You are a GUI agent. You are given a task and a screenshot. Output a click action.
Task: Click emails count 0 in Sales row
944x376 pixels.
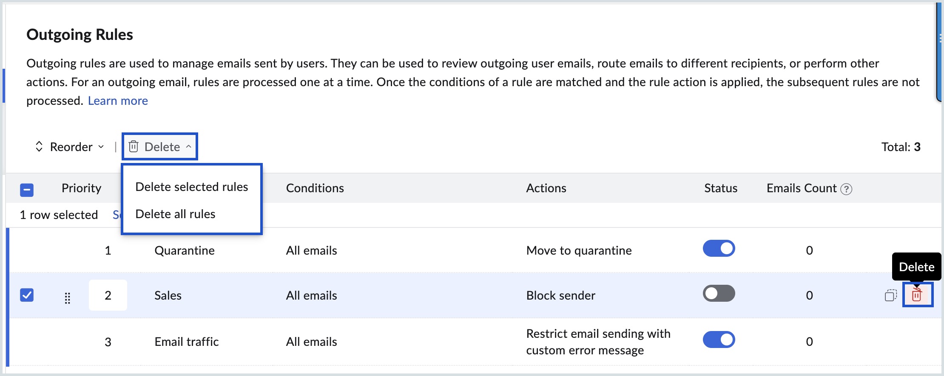click(x=809, y=295)
